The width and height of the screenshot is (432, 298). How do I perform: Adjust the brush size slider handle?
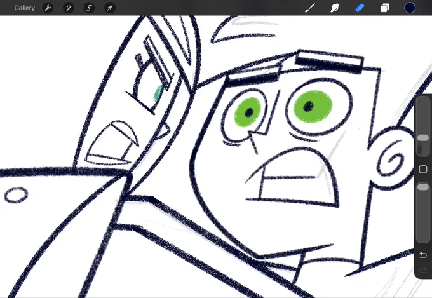423,138
